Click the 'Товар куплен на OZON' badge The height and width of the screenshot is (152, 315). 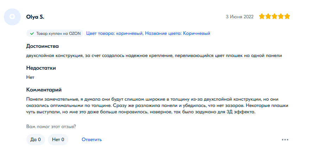tap(55, 33)
